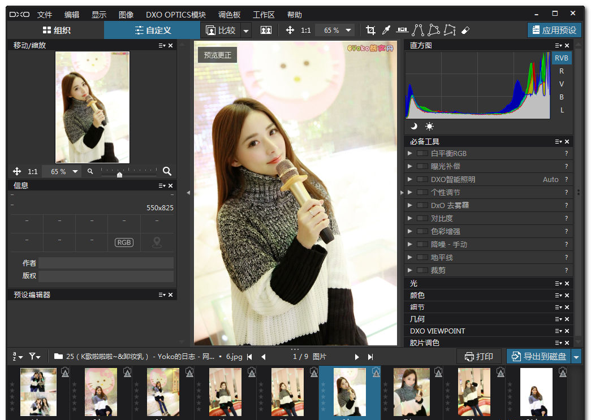The height and width of the screenshot is (420, 591).
Task: Activate the horizon level tool
Action: 402,30
